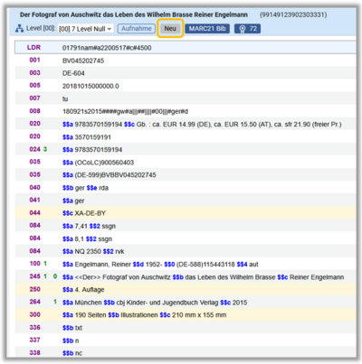Click the Aufnahme button
The width and height of the screenshot is (362, 364).
click(x=137, y=29)
